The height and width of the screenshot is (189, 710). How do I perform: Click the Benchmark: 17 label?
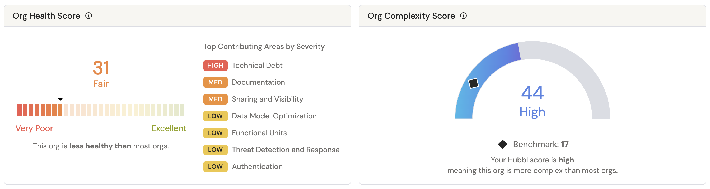540,145
